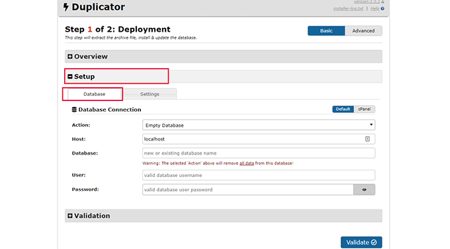The image size is (450, 249).
Task: Click the Host field containing localhost
Action: click(259, 139)
